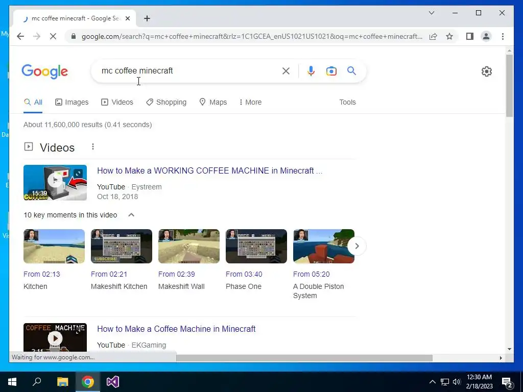This screenshot has height=392, width=523.
Task: Switch to Images results tab
Action: click(x=72, y=102)
